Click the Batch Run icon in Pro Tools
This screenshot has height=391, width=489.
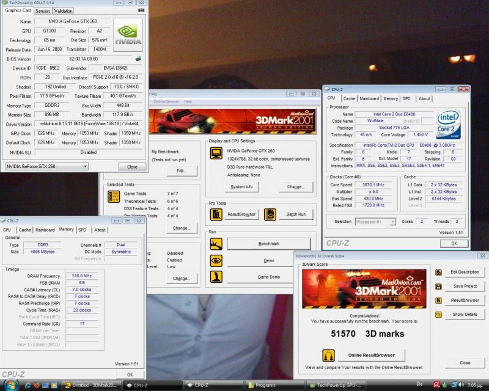click(270, 214)
